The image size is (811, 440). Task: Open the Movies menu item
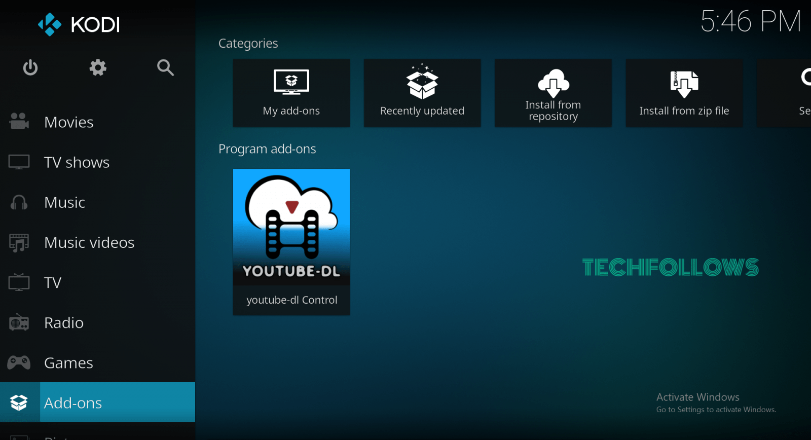97,122
